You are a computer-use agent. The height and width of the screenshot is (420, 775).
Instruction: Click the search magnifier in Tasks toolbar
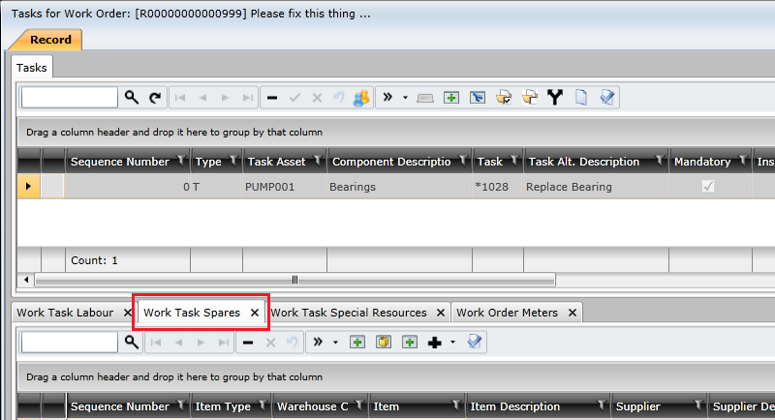coord(132,98)
